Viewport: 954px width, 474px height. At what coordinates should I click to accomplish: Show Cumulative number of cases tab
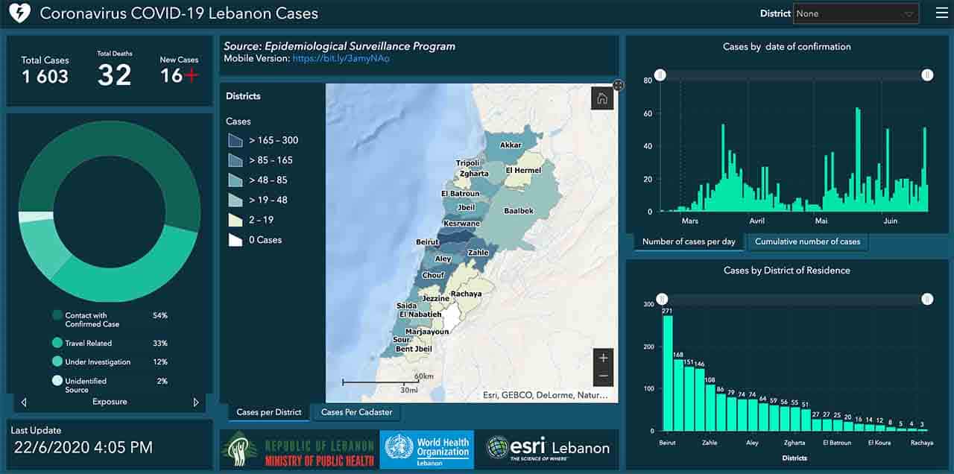[x=807, y=241]
